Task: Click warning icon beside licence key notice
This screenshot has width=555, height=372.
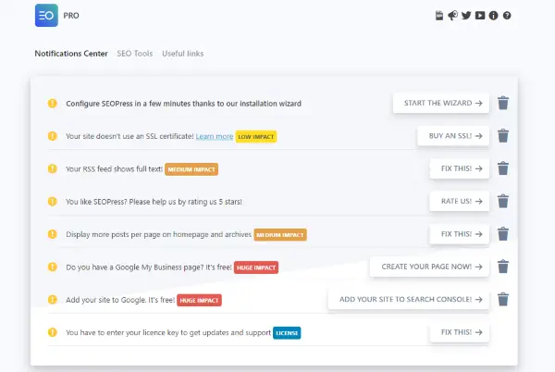Action: pyautogui.click(x=52, y=332)
